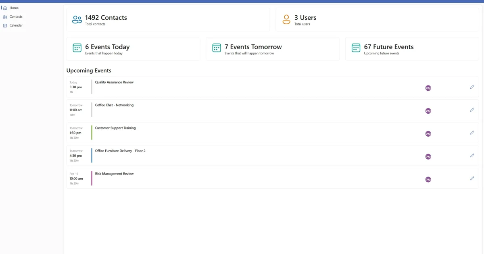
Task: Click the Calendar icon in sidebar
Action: [5, 25]
